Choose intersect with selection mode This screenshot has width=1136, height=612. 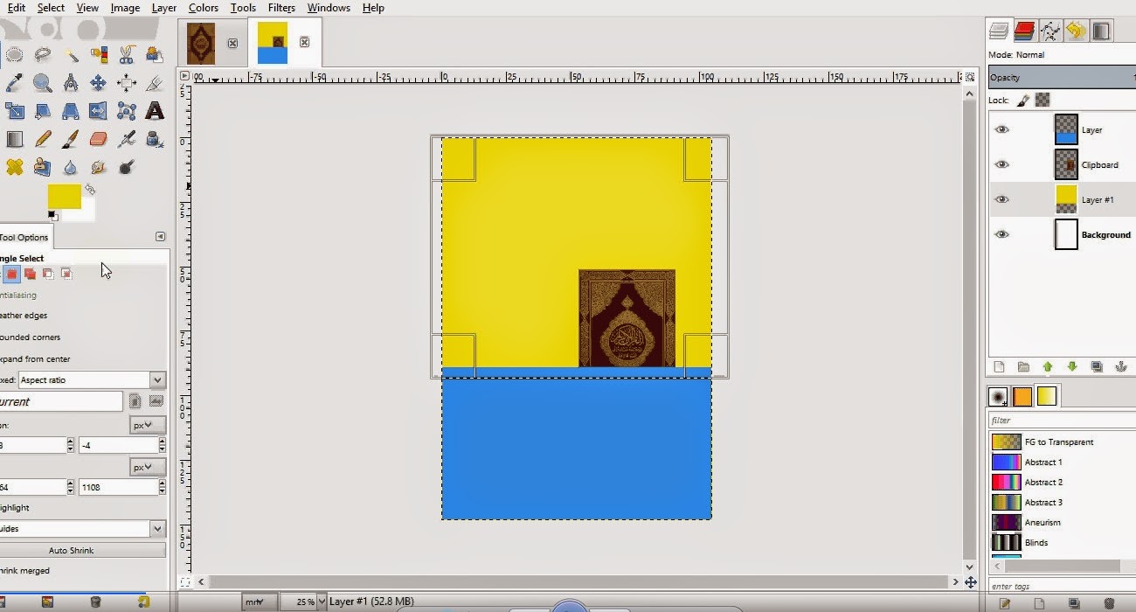[x=66, y=274]
